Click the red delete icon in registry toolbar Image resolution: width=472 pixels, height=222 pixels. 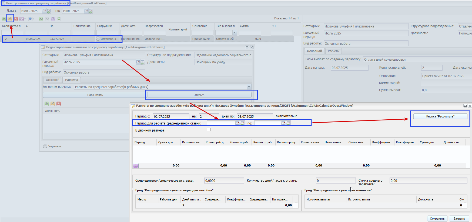pyautogui.click(x=16, y=19)
